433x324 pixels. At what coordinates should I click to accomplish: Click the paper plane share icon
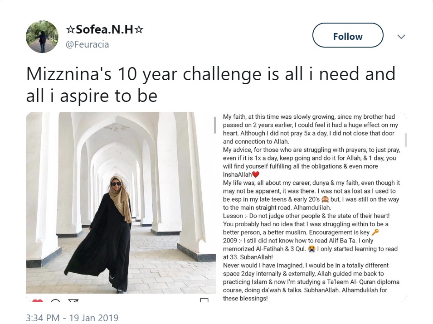point(73,300)
